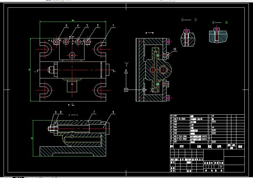The image size is (253, 178).
Task: Select part callout number 7
Action: click(94, 112)
